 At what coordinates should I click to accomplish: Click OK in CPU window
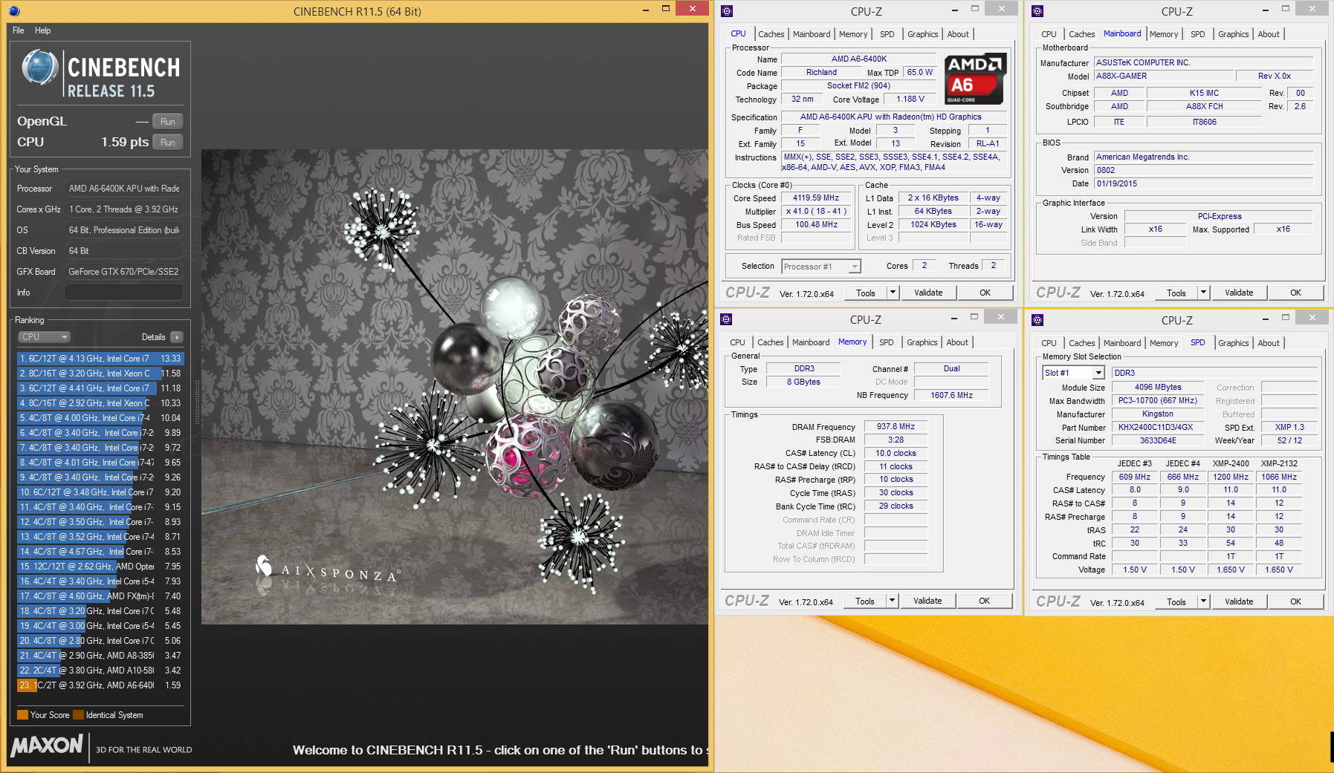(985, 293)
